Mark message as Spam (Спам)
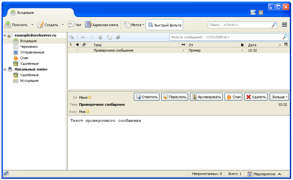Viewport: 293px width, 180px height. click(233, 97)
